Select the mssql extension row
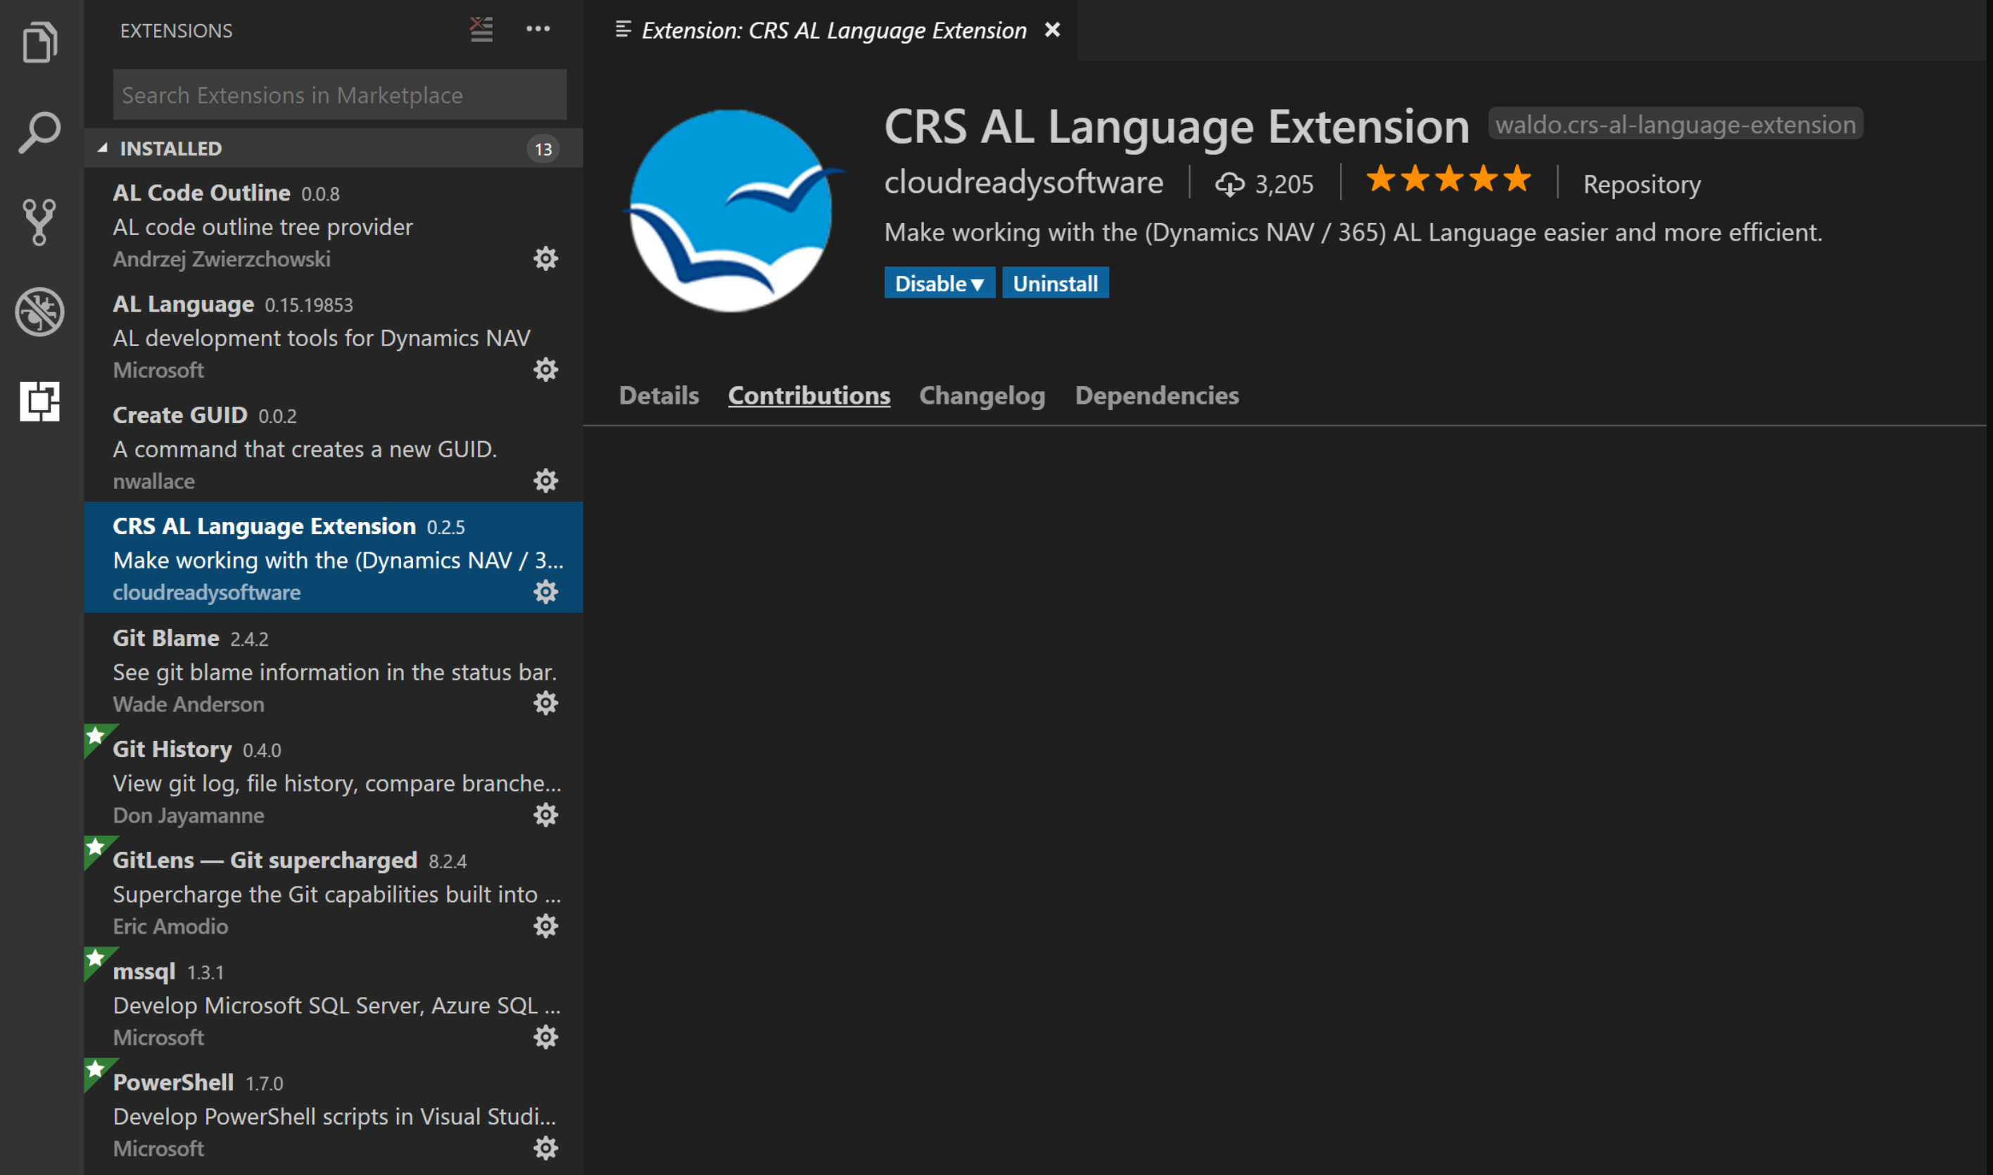Viewport: 1993px width, 1175px height. 334,1003
